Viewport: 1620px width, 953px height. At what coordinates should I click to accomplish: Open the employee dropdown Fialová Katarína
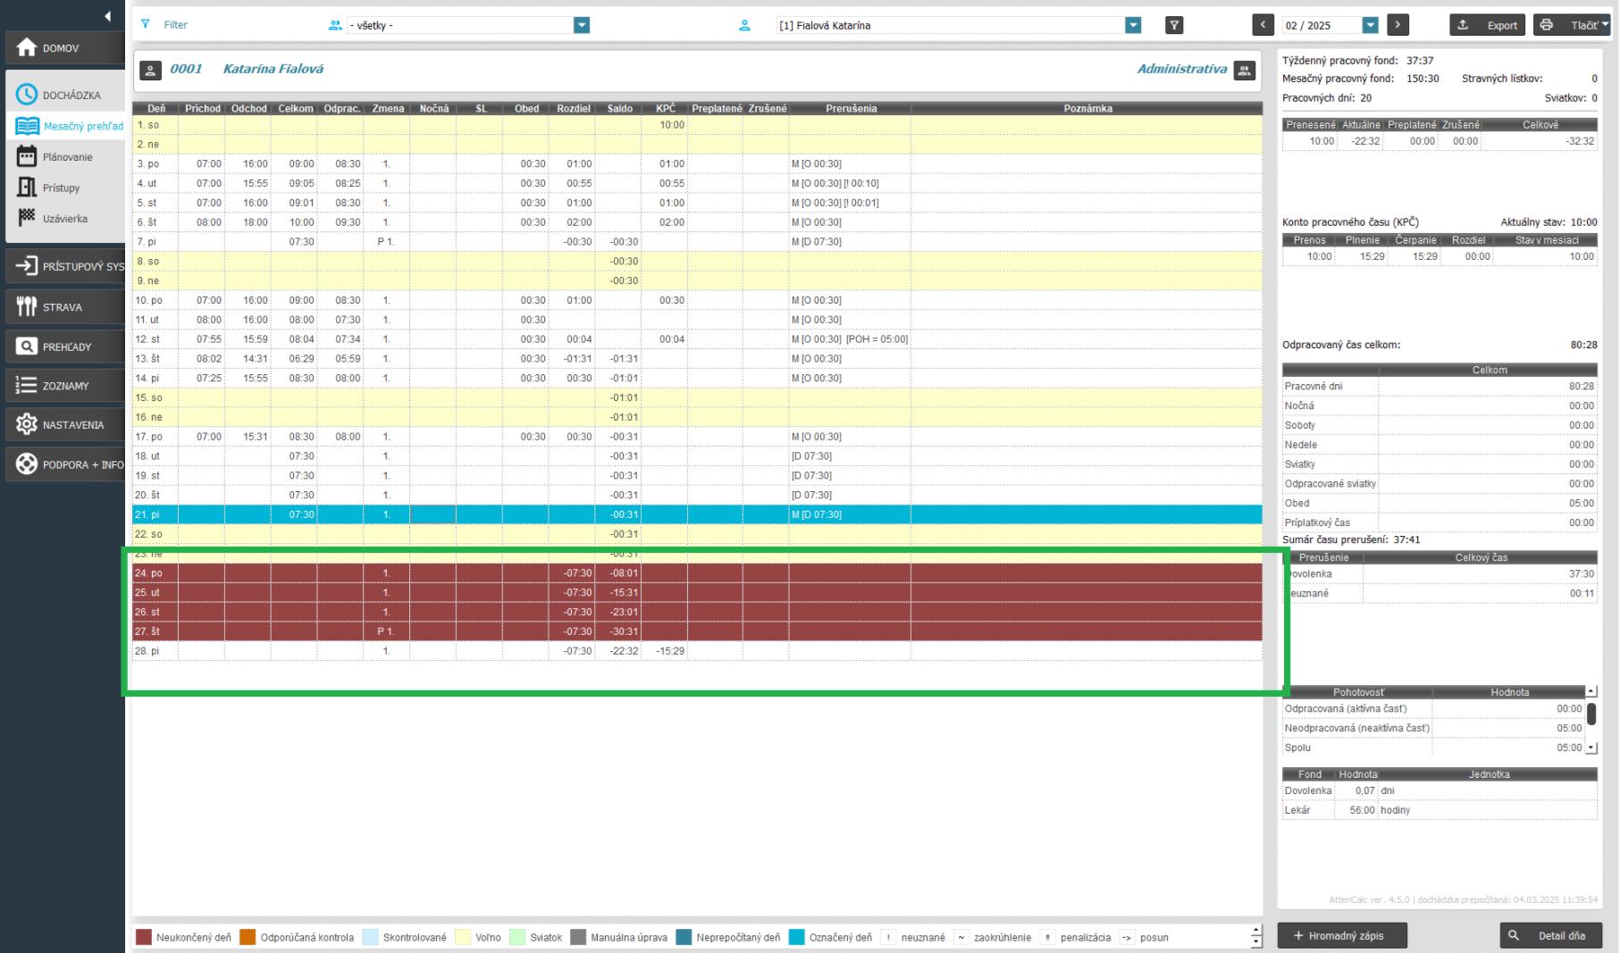coord(1133,26)
